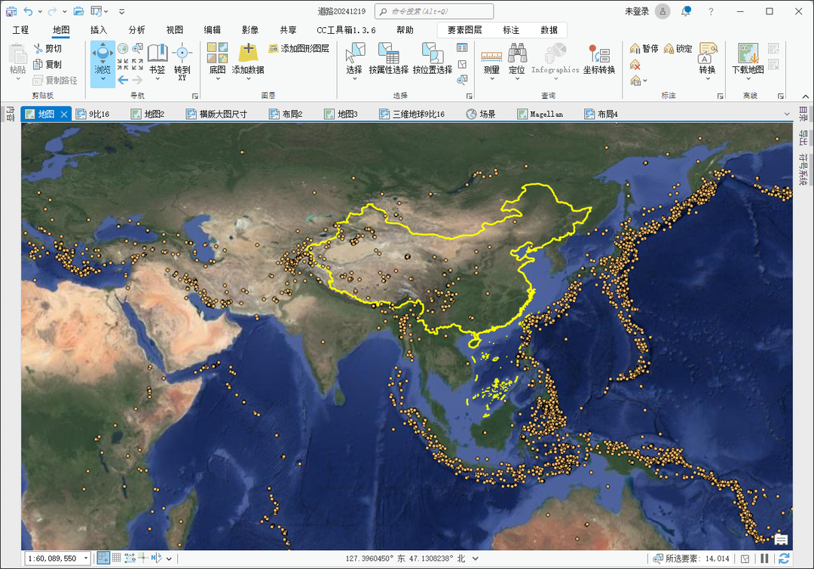814x569 pixels.
Task: Toggle the constraints icon in status bar
Action: (x=130, y=558)
